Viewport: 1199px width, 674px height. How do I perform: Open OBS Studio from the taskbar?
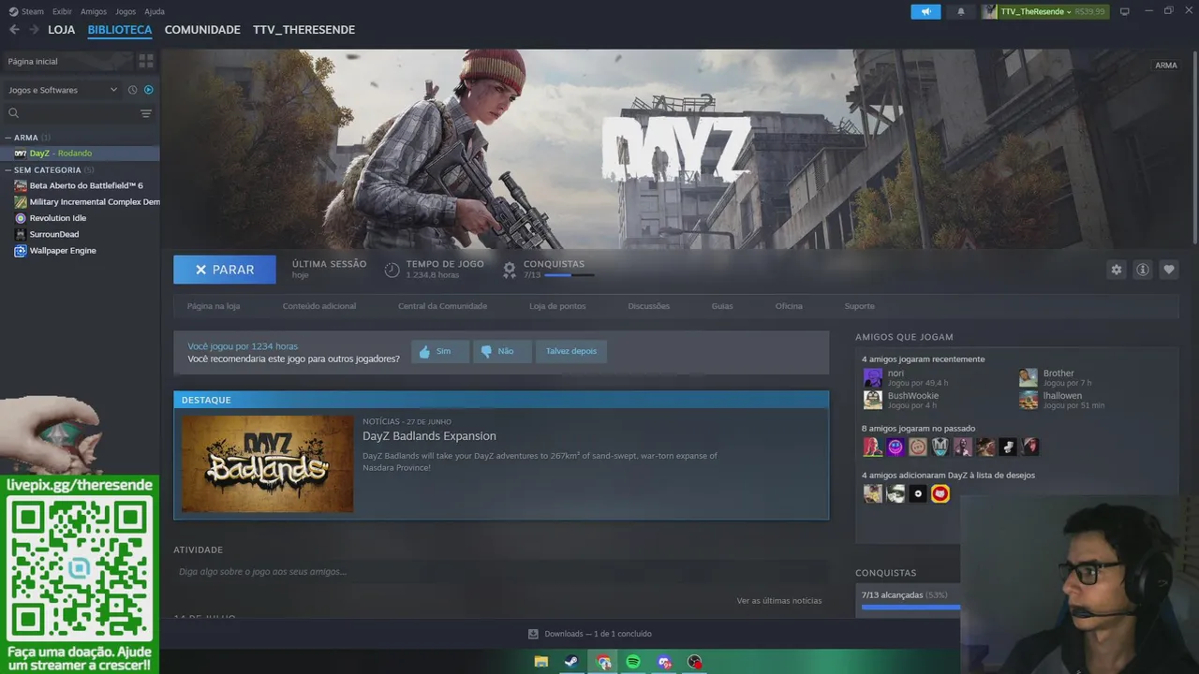[x=694, y=662]
